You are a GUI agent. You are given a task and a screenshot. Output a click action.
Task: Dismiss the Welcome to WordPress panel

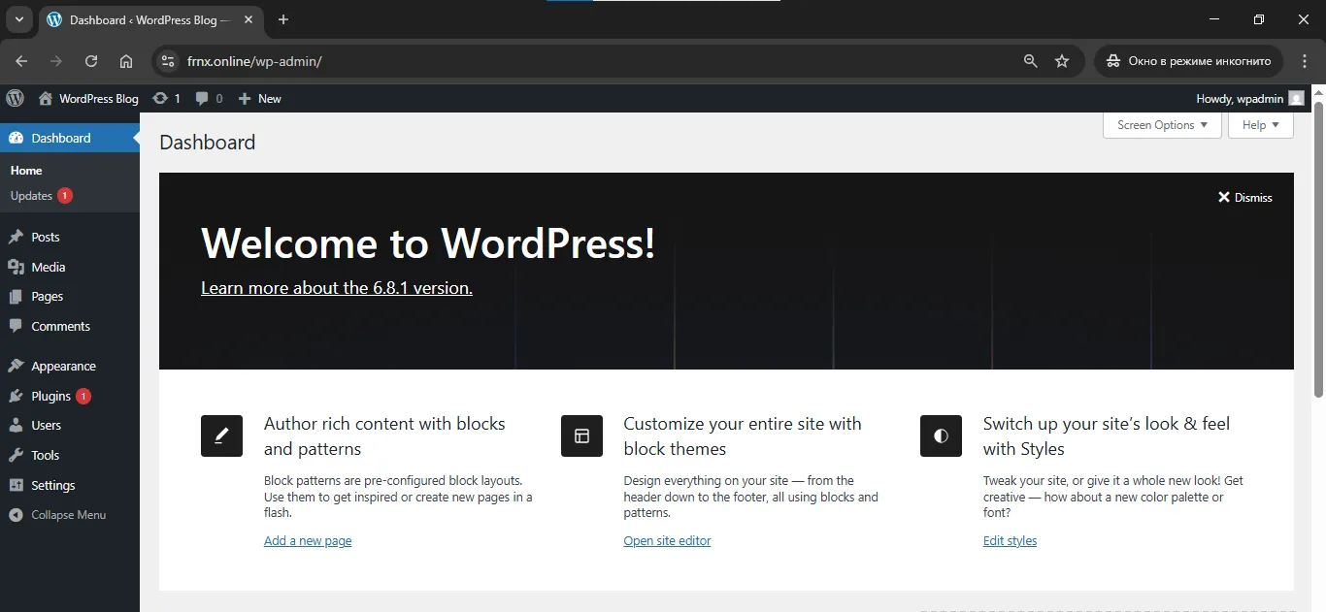pos(1245,198)
